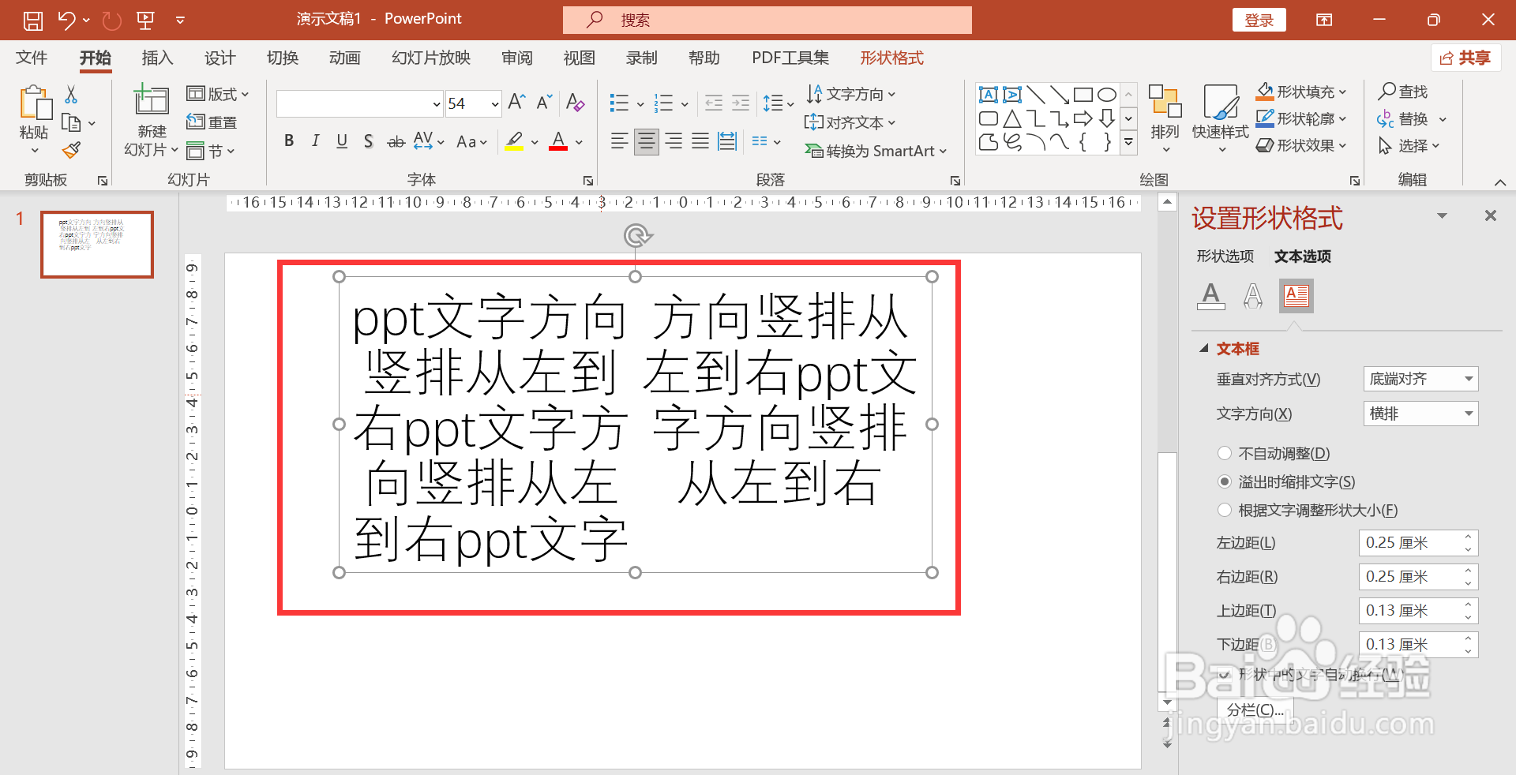1516x775 pixels.
Task: Open vertical alignment dropdown showing 底端对齐
Action: [1420, 379]
